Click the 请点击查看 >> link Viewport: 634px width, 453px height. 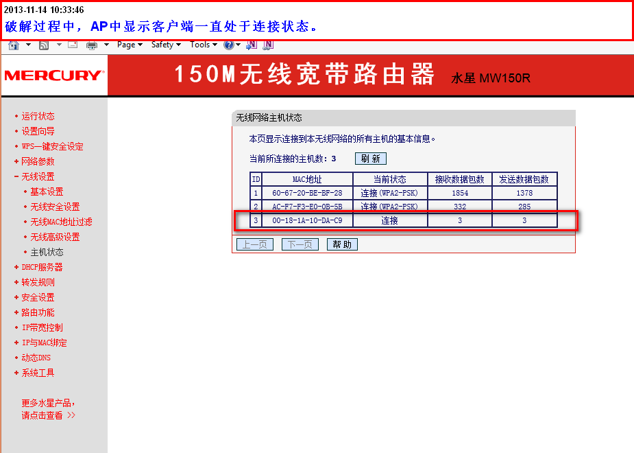pyautogui.click(x=49, y=415)
